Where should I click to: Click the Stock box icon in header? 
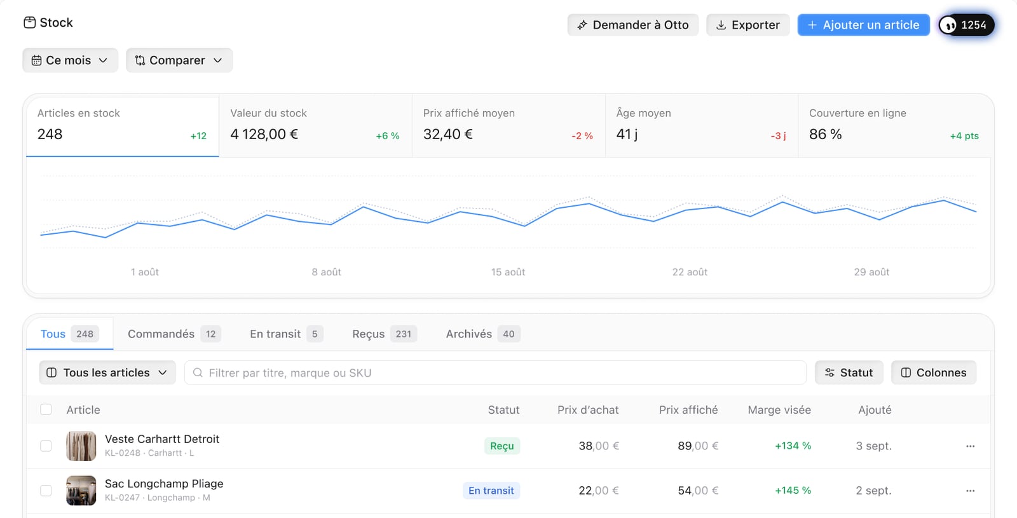[x=30, y=23]
